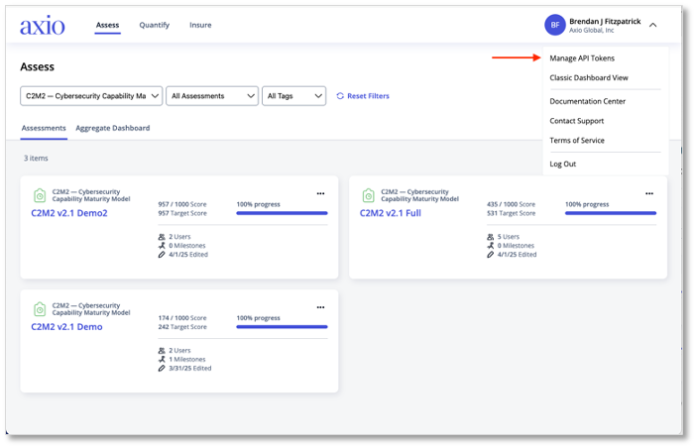
Task: Open the All Tags filter dropdown
Action: pos(293,96)
